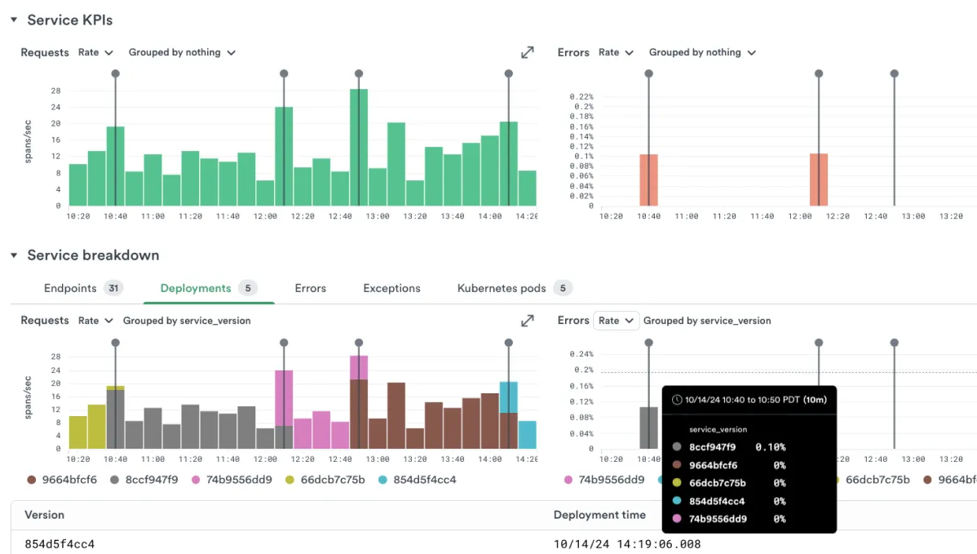977x554 pixels.
Task: Toggle 854d5f4cc4 series in Requests legend
Action: [x=418, y=480]
